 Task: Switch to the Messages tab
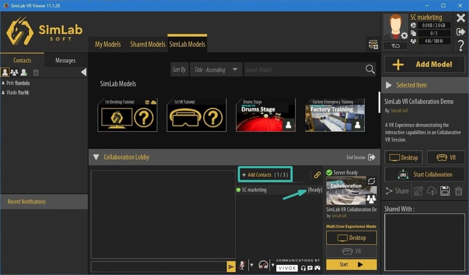coord(65,60)
